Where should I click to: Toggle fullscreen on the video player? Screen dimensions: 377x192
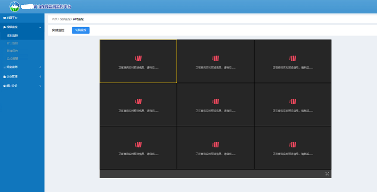point(327,174)
